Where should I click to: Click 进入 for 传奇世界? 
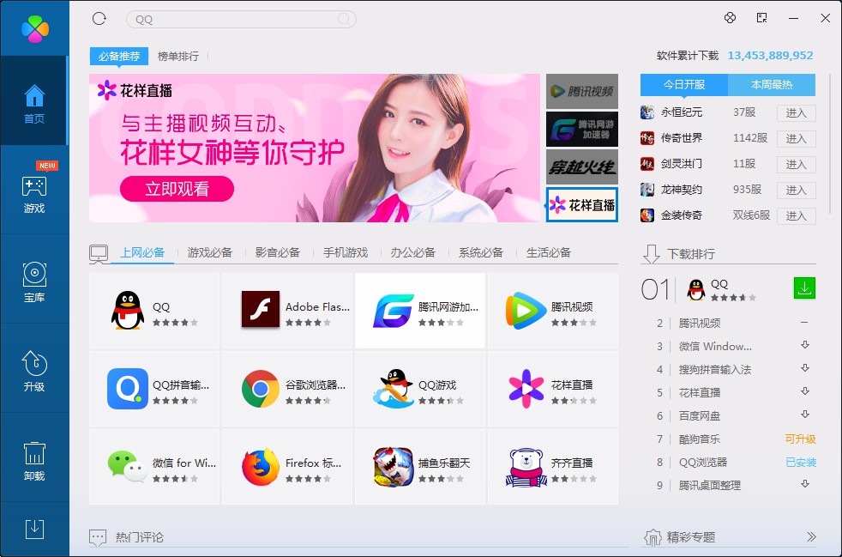[797, 139]
